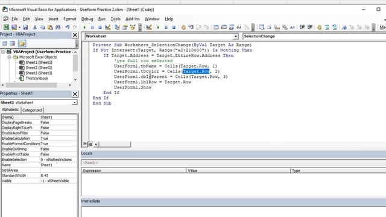
Task: Click the project tree scroll down arrow
Action: (75, 80)
